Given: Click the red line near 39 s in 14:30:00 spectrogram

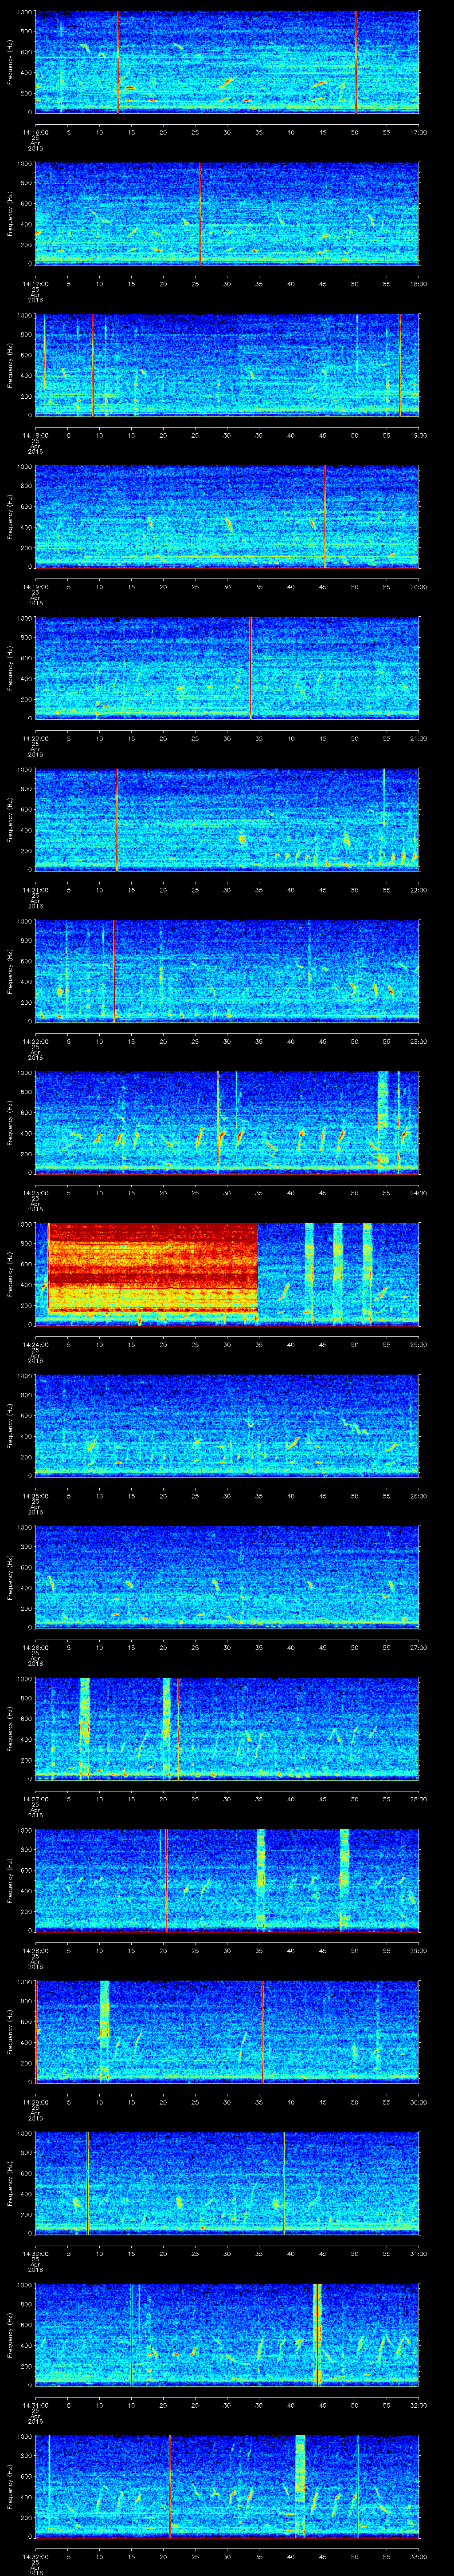Looking at the screenshot, I should point(283,2183).
